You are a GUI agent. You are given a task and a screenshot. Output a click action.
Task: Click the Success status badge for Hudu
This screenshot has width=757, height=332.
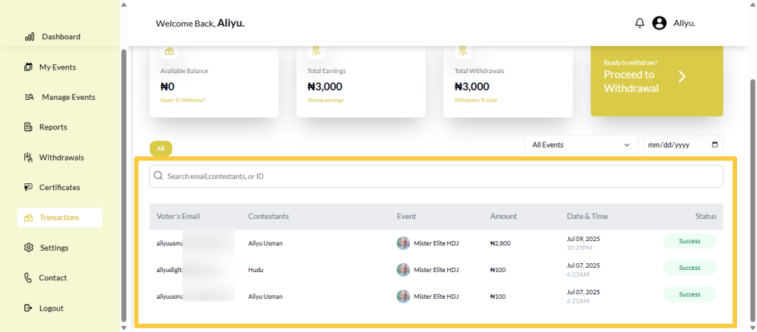pyautogui.click(x=689, y=268)
